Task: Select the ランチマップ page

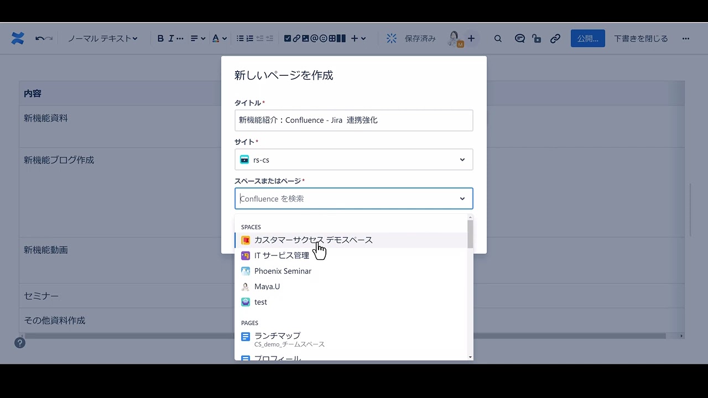Action: point(351,339)
